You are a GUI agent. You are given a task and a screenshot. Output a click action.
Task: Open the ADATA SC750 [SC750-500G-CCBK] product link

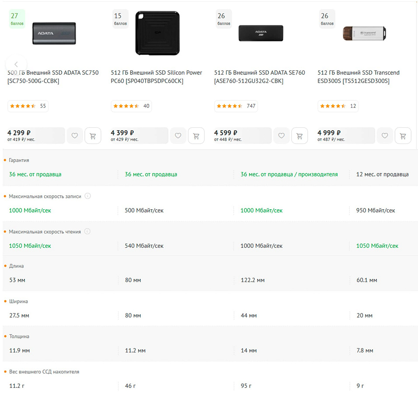click(53, 77)
